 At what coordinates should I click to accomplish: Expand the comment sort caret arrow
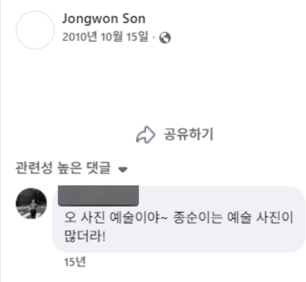click(x=123, y=169)
